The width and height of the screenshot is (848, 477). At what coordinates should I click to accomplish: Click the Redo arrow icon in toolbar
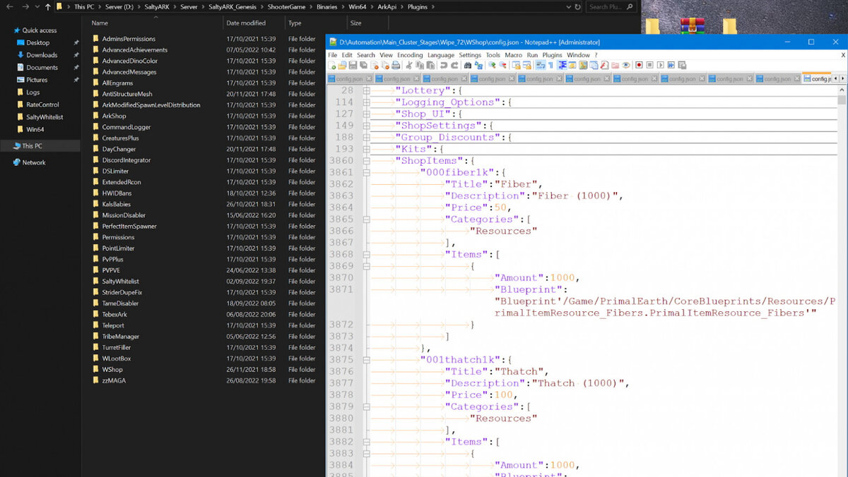point(454,65)
